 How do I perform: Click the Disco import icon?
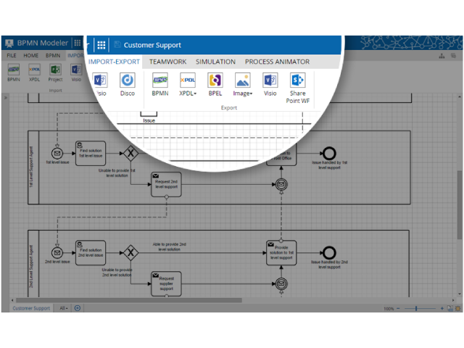(x=128, y=84)
